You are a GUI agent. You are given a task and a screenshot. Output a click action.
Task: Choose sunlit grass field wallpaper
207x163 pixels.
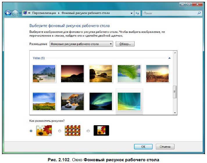[x=157, y=74]
